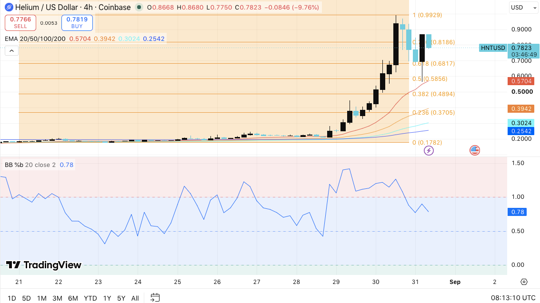The width and height of the screenshot is (540, 303).
Task: Collapse the indicator legend arrow
Action: 11,51
